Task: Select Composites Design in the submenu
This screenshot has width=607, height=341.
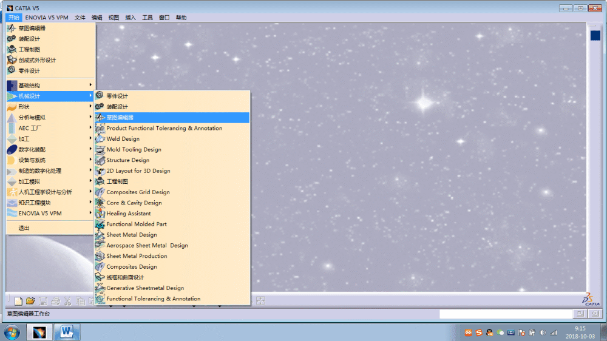Action: coord(172,267)
